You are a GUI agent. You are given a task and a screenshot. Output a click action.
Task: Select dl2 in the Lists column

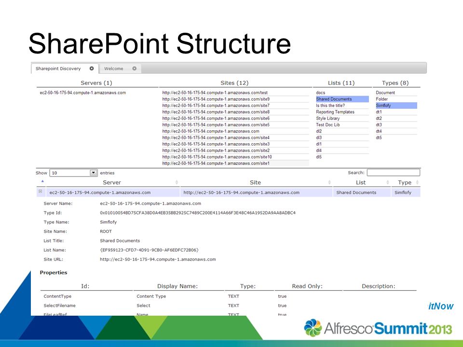point(319,131)
